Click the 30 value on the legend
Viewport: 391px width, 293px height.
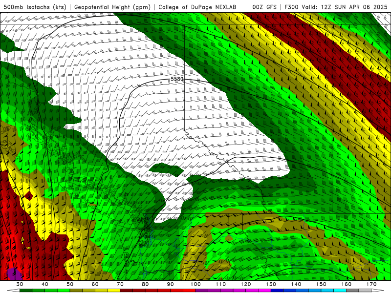(20, 284)
